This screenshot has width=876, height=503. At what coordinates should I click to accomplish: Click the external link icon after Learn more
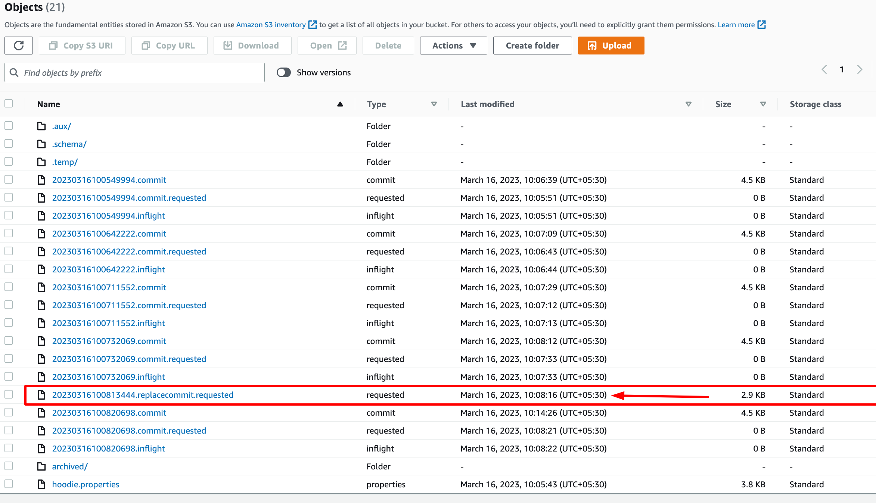761,25
